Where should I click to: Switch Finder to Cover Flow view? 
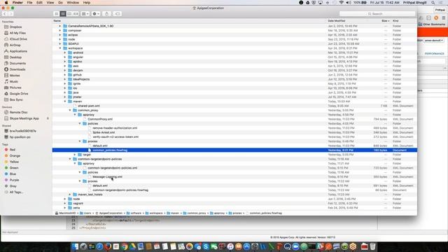click(76, 14)
